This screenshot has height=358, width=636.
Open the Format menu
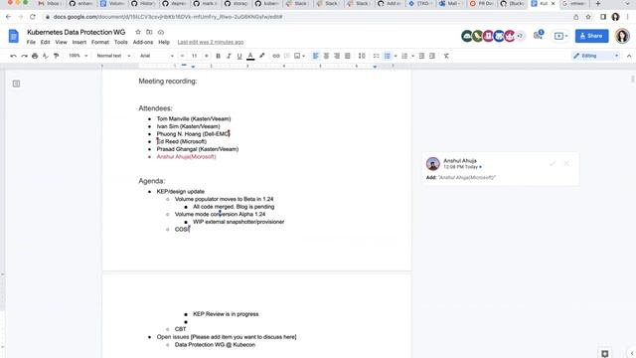(x=100, y=42)
